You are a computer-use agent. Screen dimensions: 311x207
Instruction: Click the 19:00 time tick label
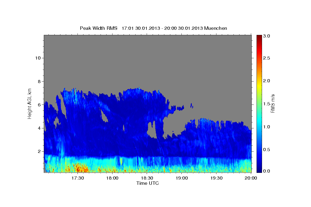(x=182, y=178)
